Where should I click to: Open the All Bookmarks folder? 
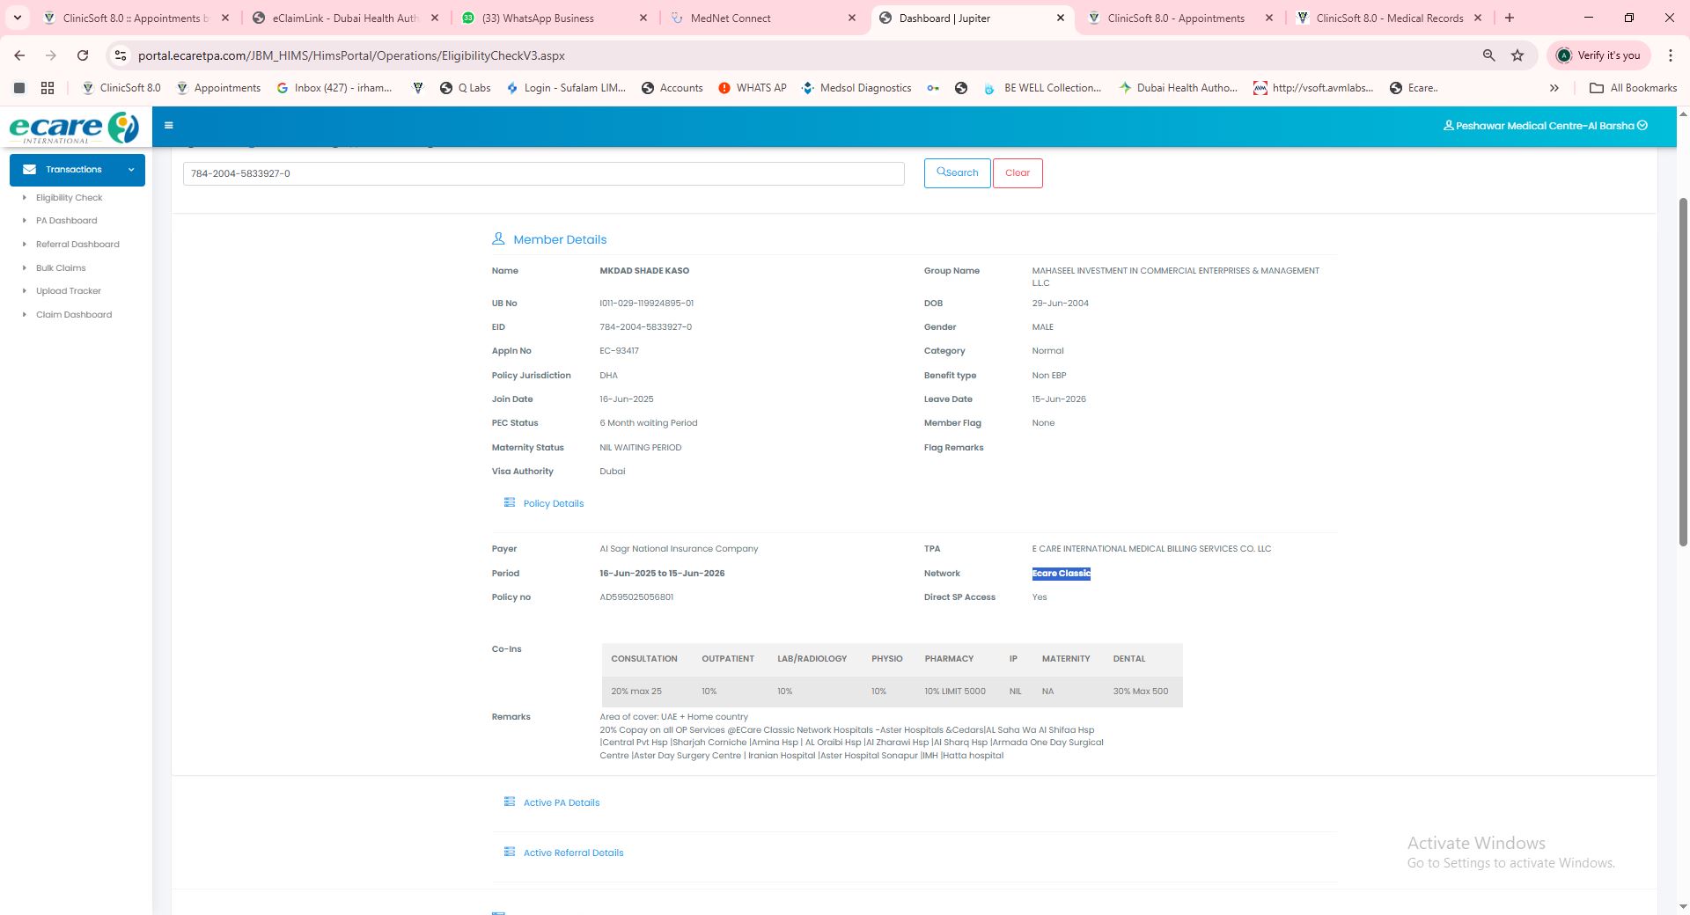click(x=1633, y=88)
